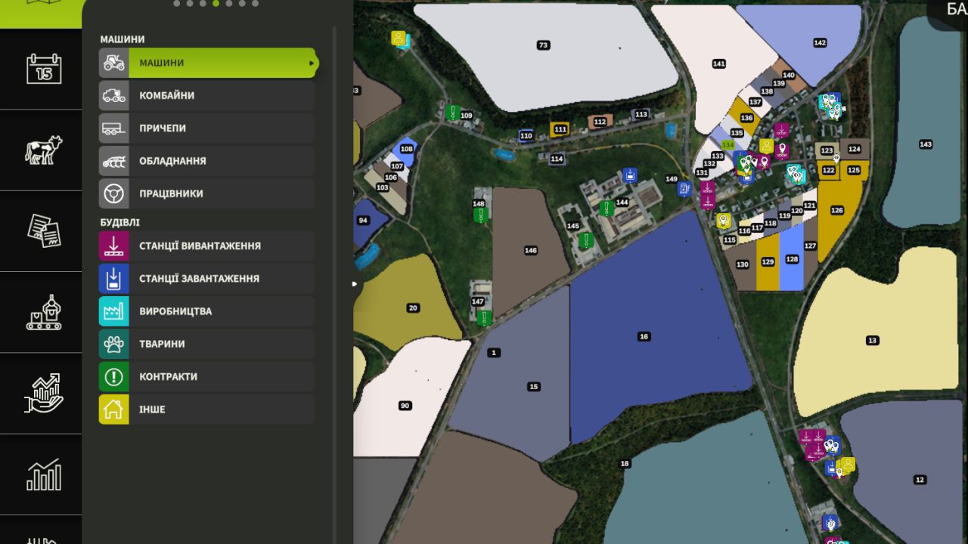The height and width of the screenshot is (544, 968).
Task: Select field 90 label on map
Action: click(x=405, y=406)
